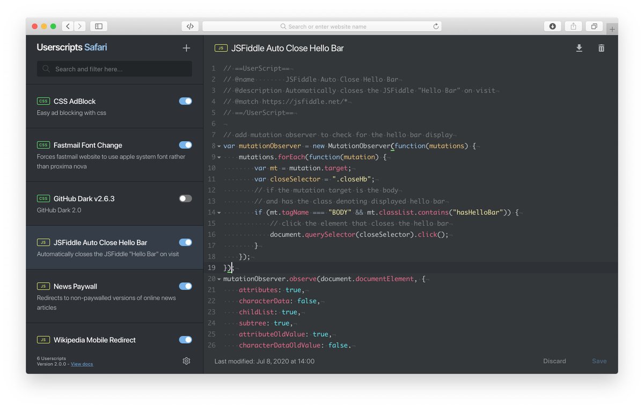Enable GitHub Dark v2.6.3 script
Screen dimensions: 644x408
(185, 199)
